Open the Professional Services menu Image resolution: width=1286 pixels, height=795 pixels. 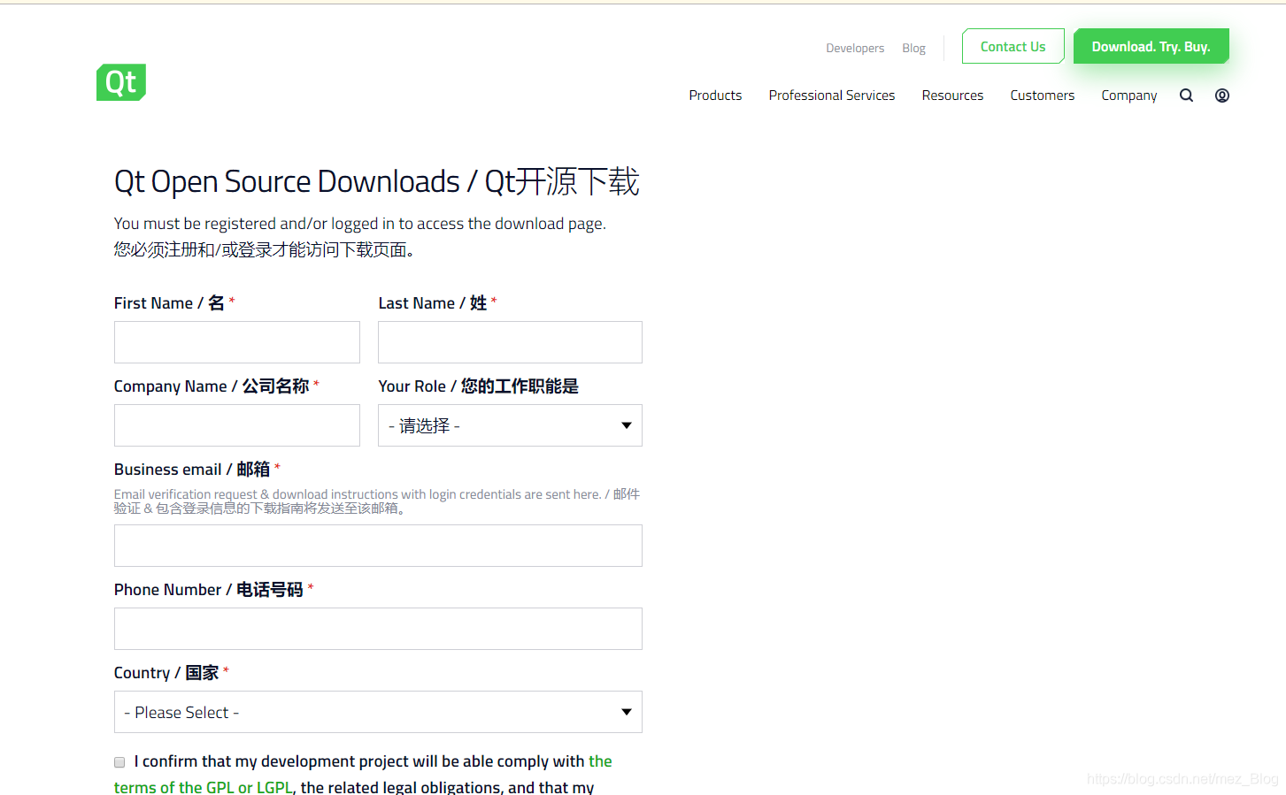pos(832,96)
